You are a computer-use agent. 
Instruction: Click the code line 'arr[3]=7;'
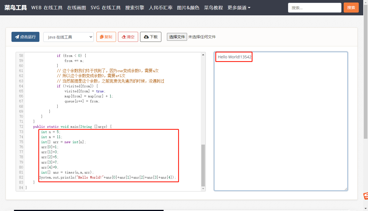tap(50, 162)
